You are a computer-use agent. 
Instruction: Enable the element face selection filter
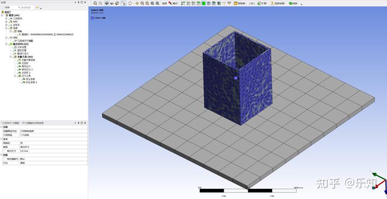tap(214, 3)
